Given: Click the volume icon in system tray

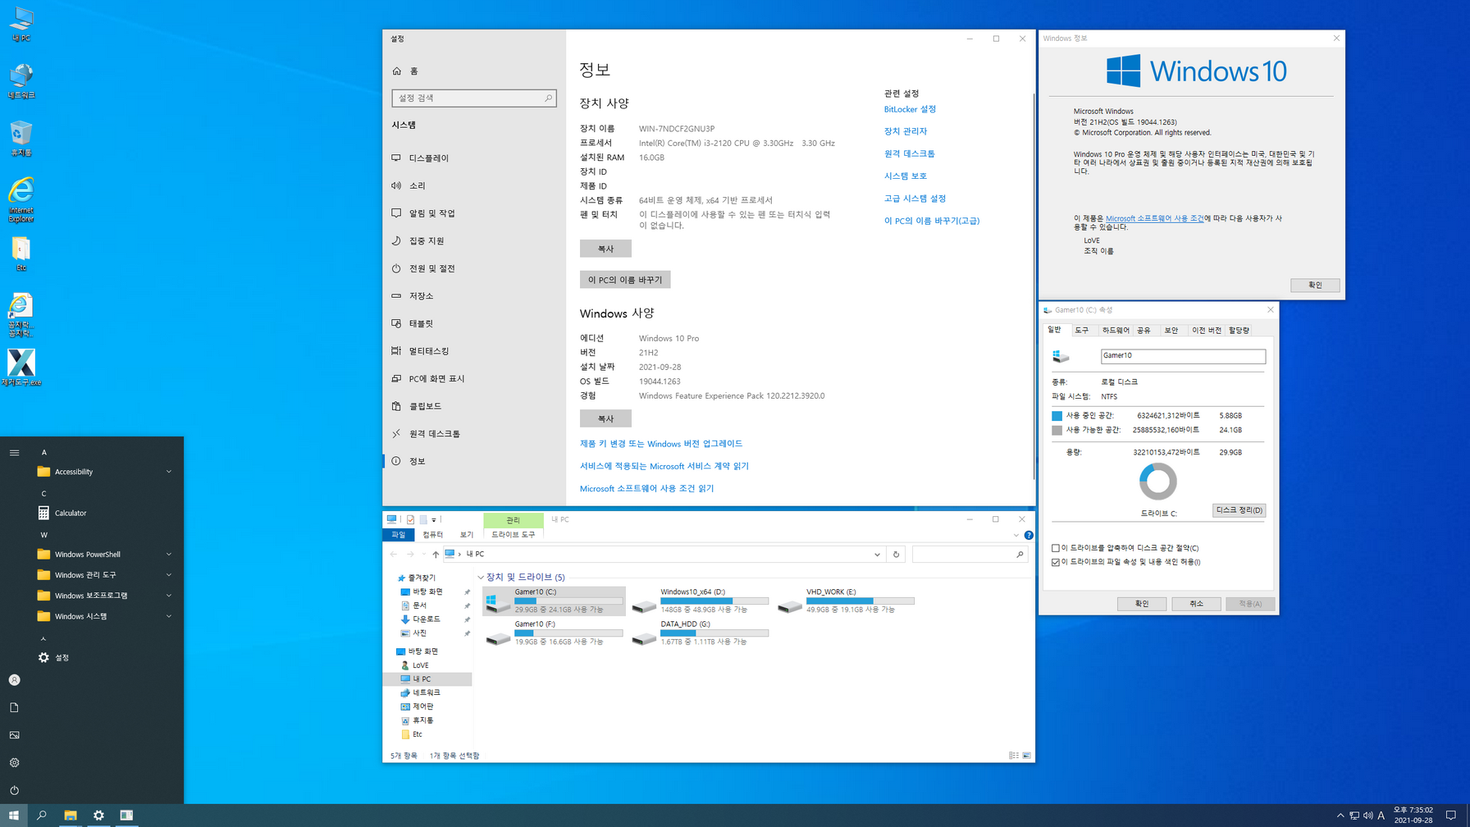Looking at the screenshot, I should [x=1367, y=816].
